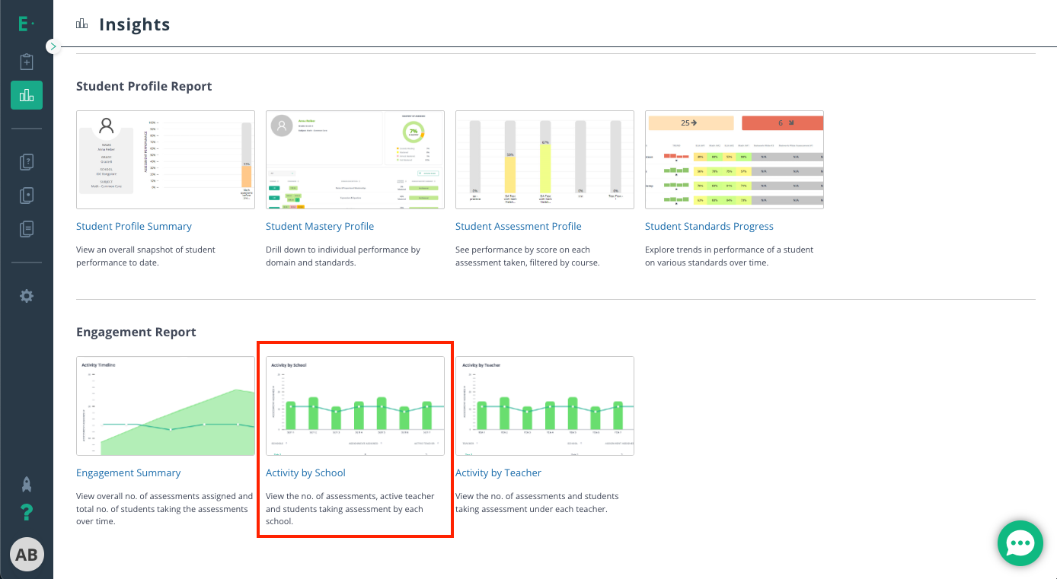This screenshot has height=579, width=1057.
Task: Open Activity by School link
Action: tap(305, 472)
